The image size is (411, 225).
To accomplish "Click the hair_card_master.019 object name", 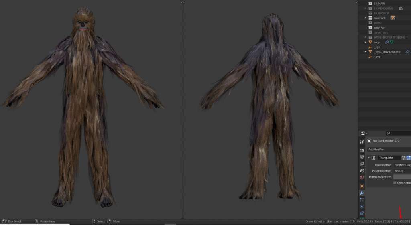I will (386, 141).
